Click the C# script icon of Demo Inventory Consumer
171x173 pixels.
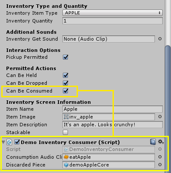coord(10,142)
